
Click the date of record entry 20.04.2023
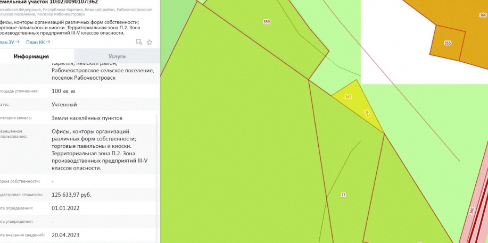point(65,234)
